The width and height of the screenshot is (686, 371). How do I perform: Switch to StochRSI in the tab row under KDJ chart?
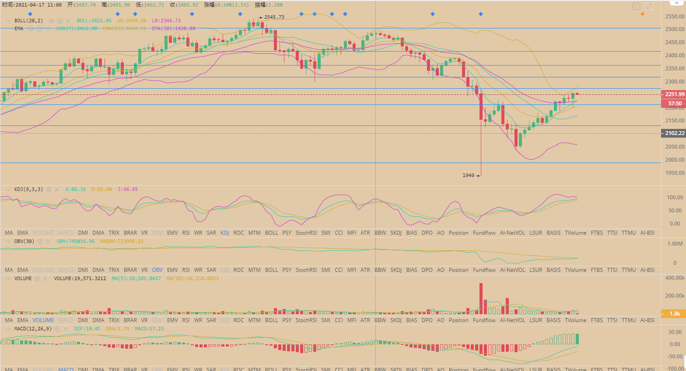[x=306, y=233]
